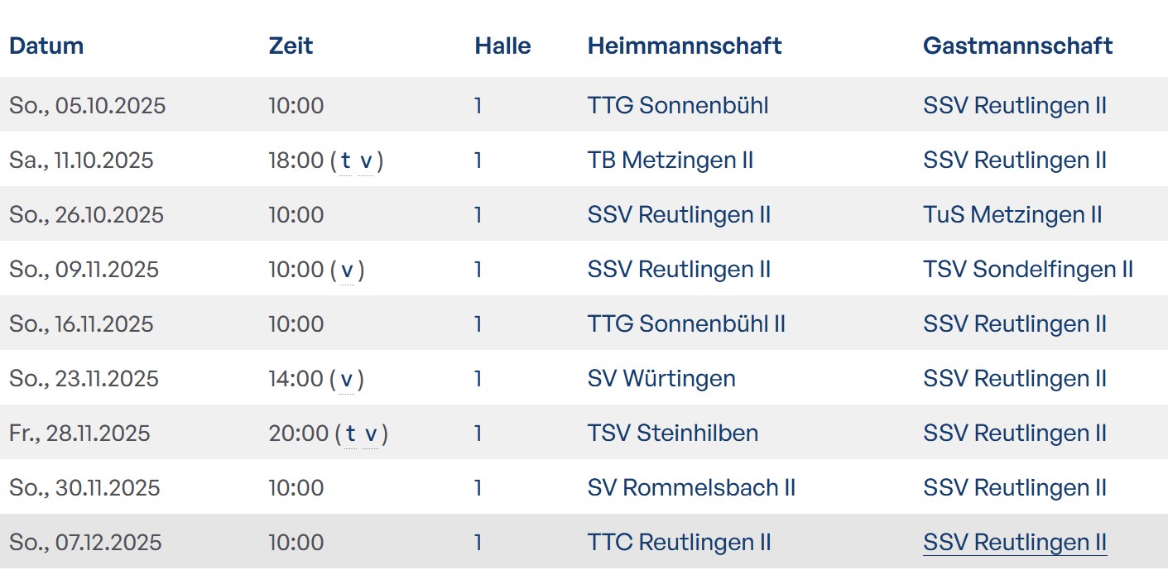This screenshot has width=1168, height=570.
Task: Open the SV Würtingen team link
Action: coord(661,379)
